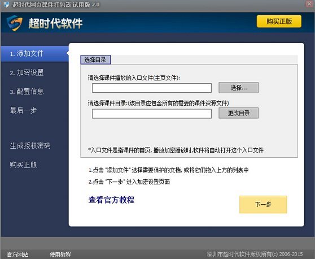315x259 pixels.
Task: Open the 3. 配置信息 step
Action: coord(27,92)
